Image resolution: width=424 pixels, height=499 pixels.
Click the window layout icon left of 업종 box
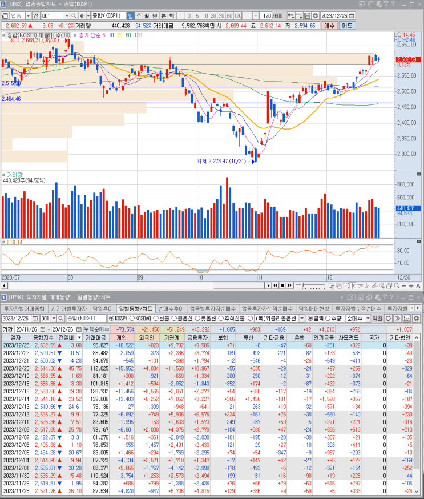pos(5,15)
